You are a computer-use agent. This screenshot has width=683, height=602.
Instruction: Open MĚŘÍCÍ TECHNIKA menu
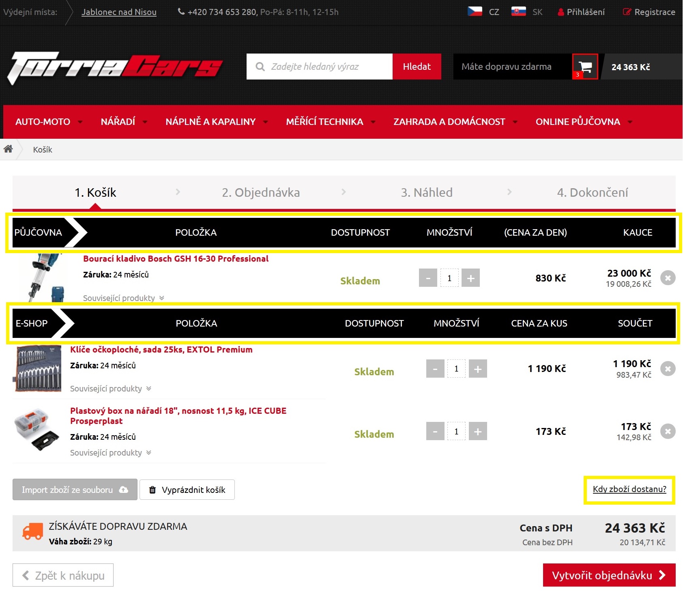tap(331, 122)
